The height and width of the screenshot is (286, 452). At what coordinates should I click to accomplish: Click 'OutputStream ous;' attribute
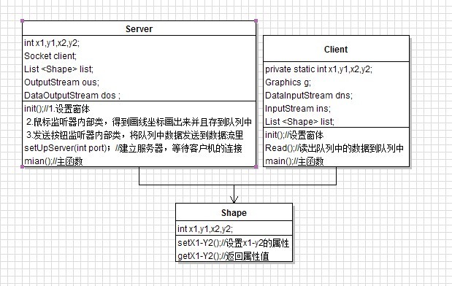tap(61, 82)
